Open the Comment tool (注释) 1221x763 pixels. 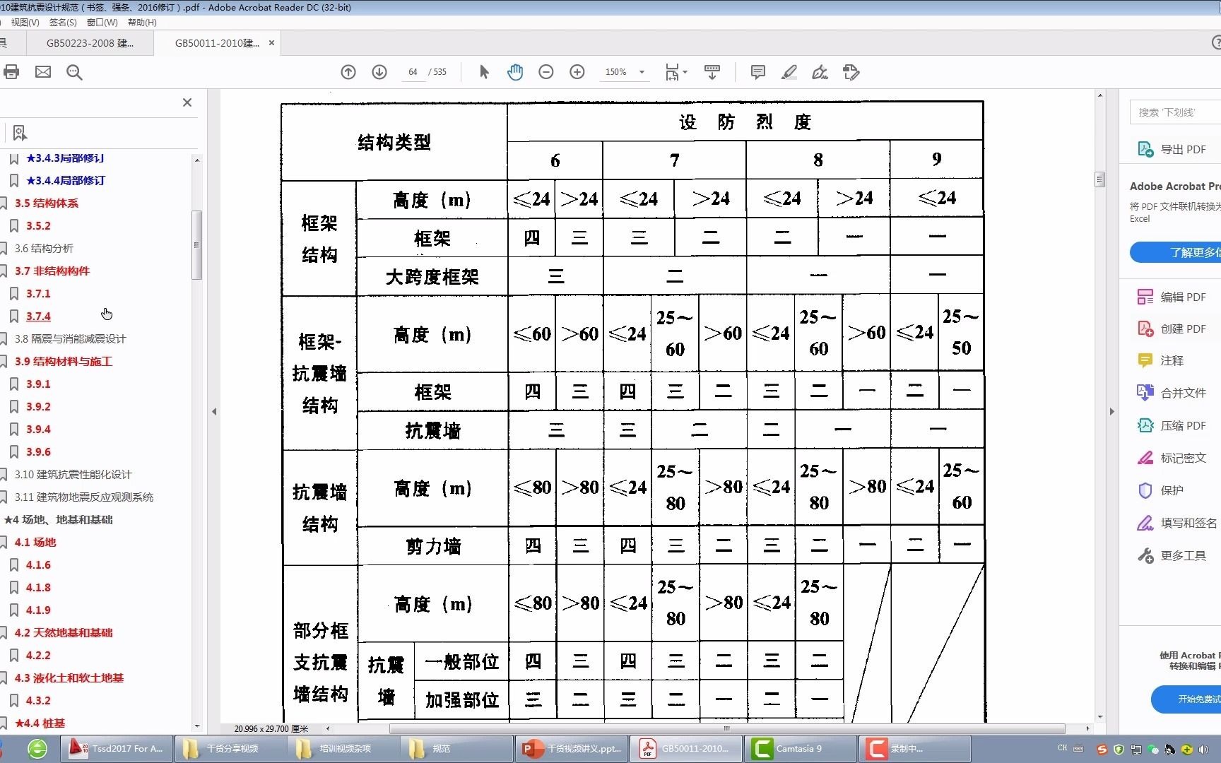tap(1160, 360)
